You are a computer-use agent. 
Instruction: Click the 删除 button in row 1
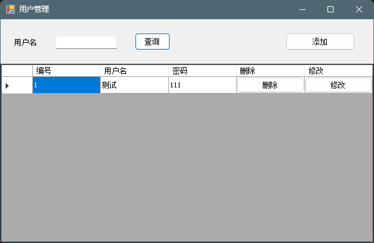270,85
